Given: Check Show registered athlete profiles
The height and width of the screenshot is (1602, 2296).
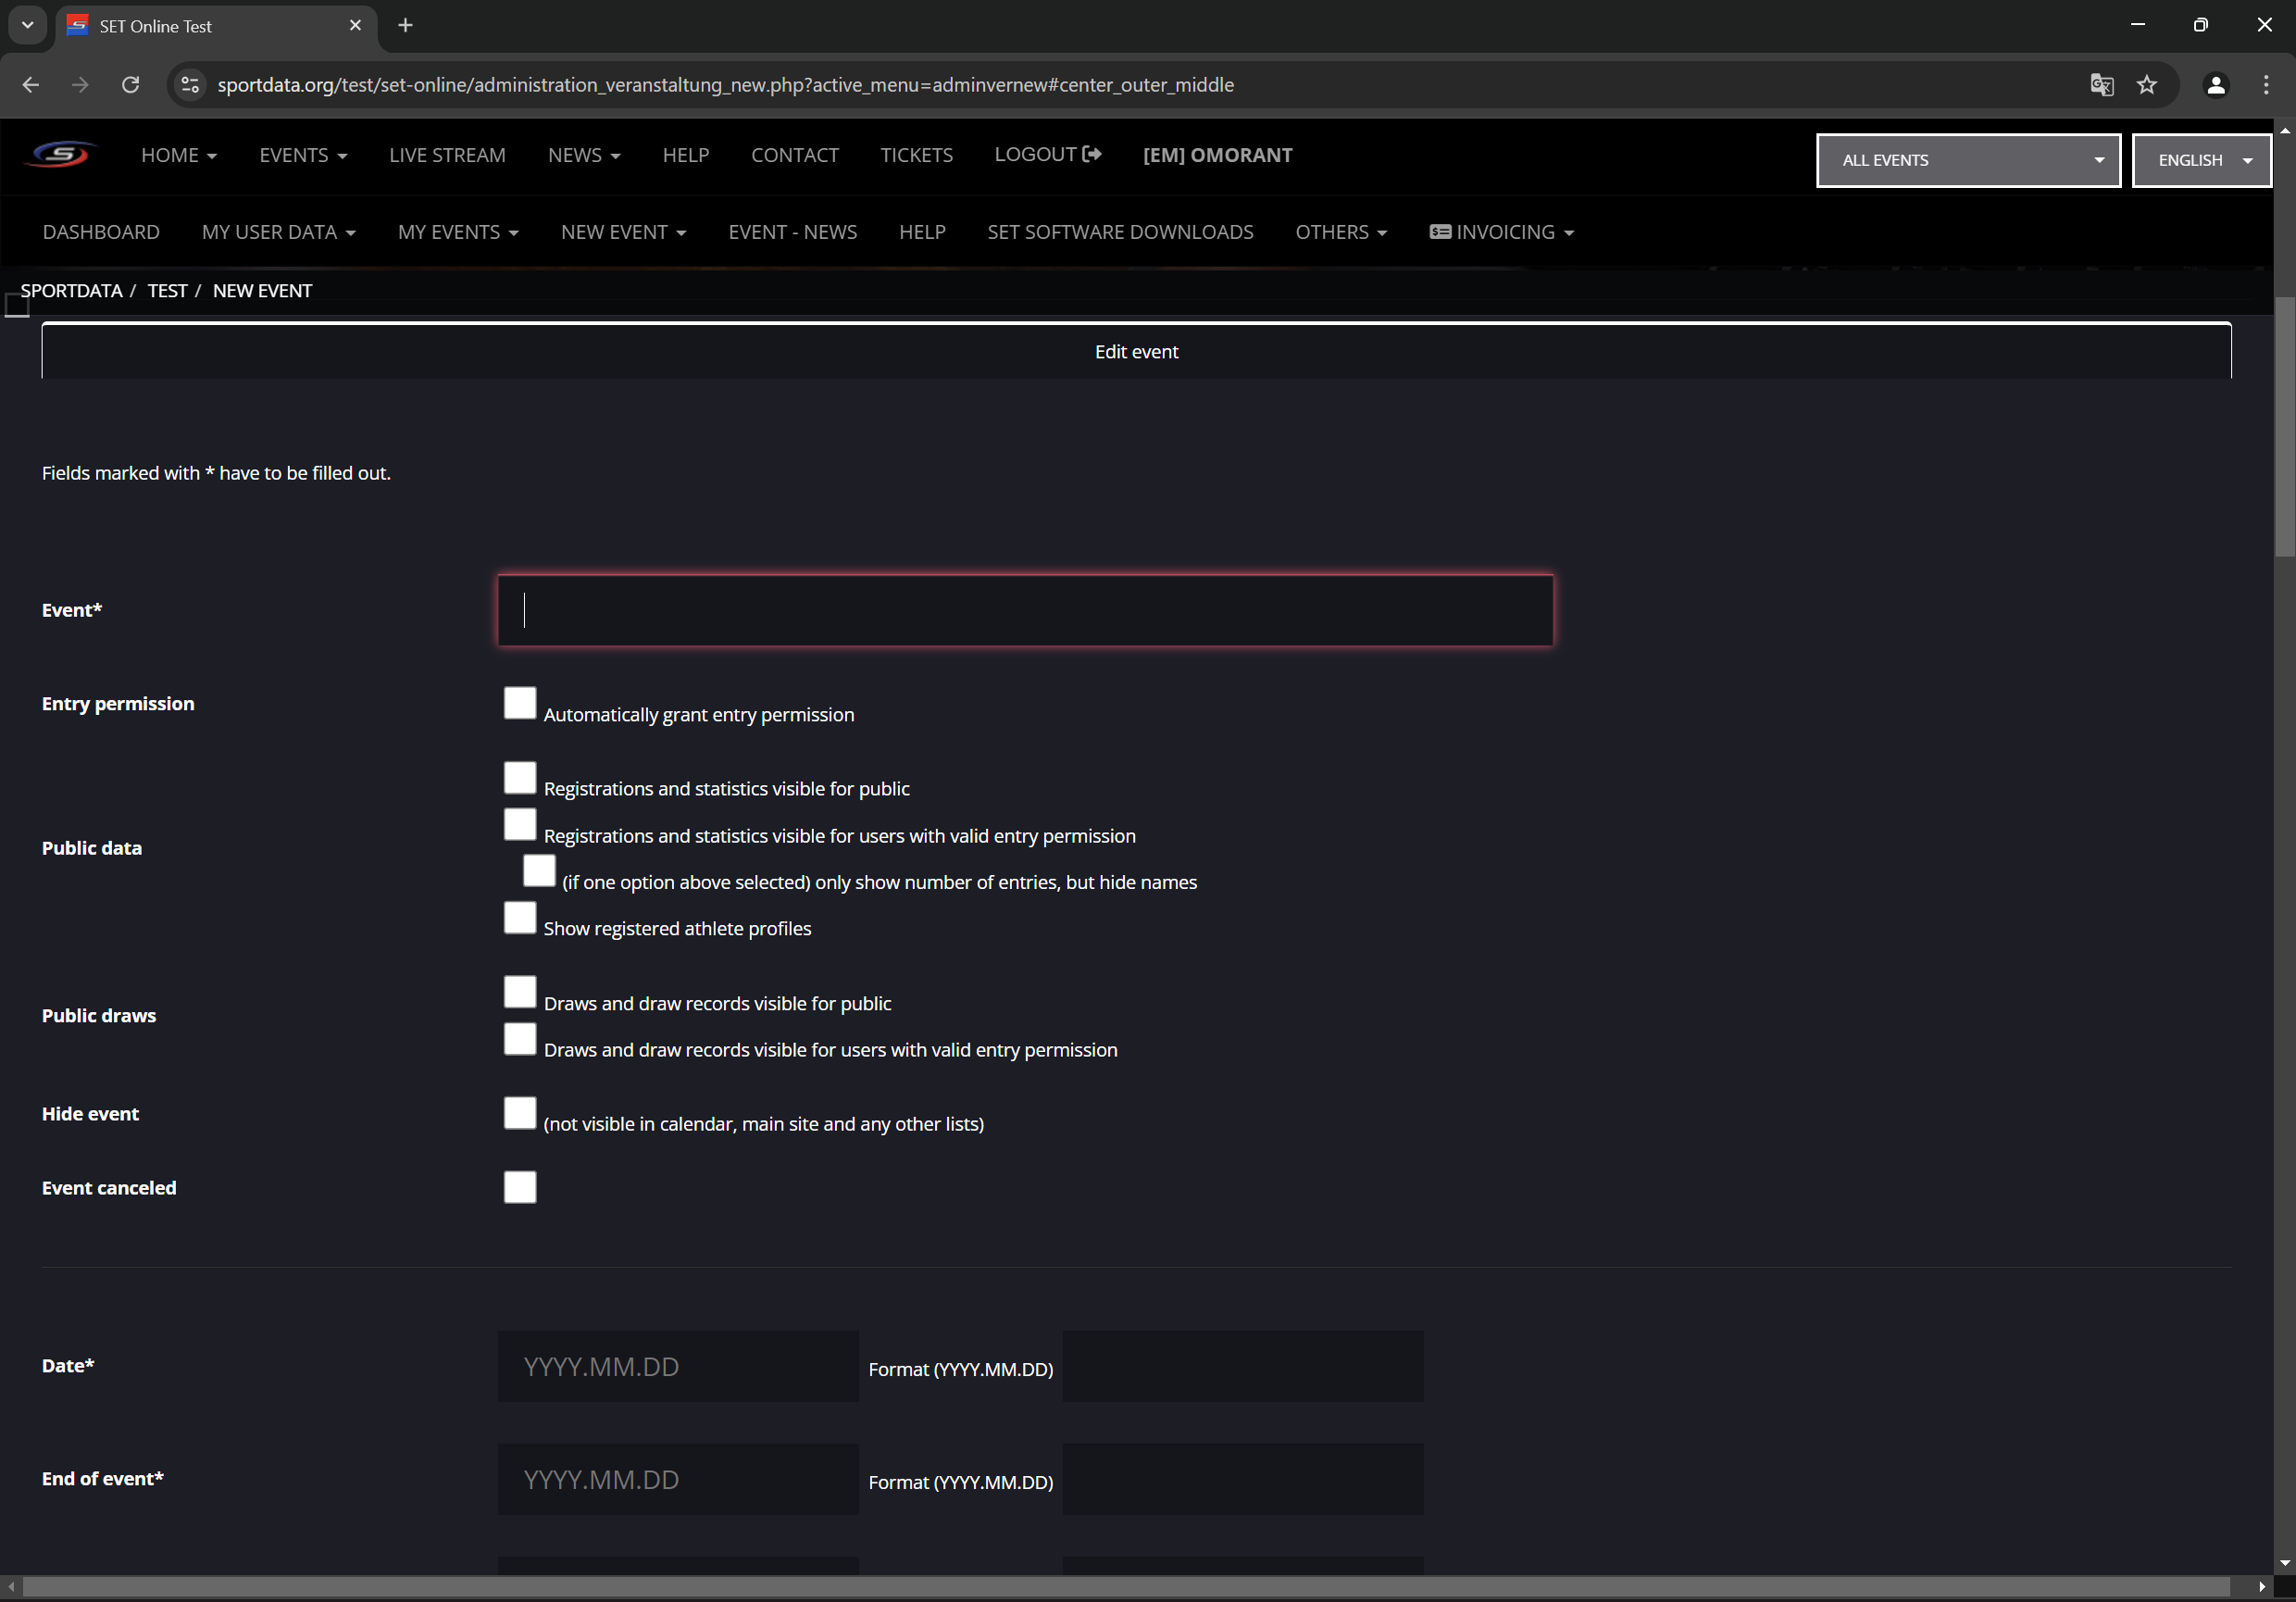Looking at the screenshot, I should pyautogui.click(x=520, y=917).
